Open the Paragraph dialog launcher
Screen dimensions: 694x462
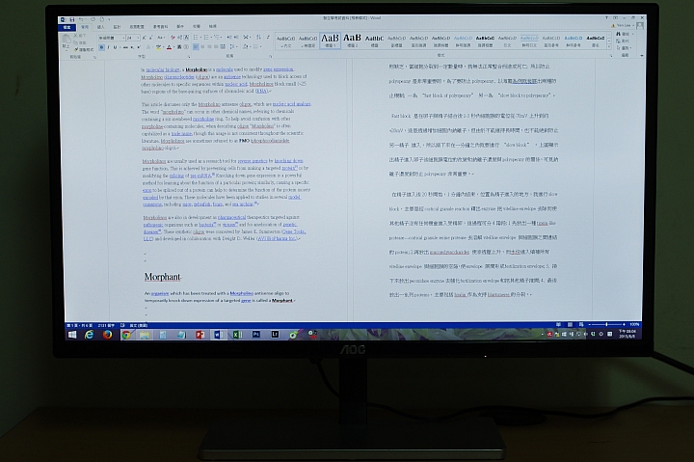coord(271,57)
